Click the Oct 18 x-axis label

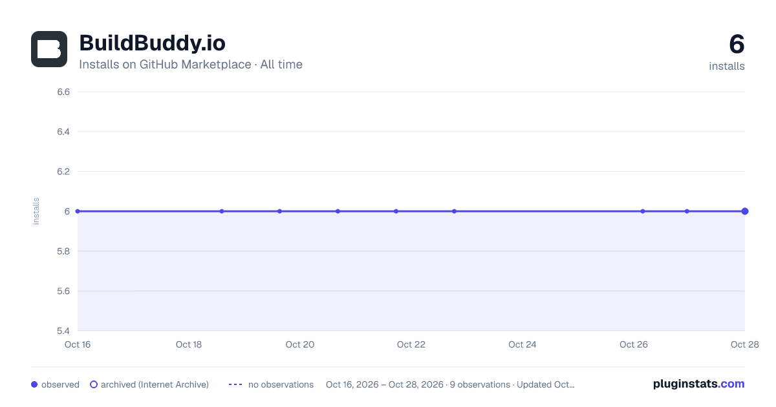tap(189, 344)
